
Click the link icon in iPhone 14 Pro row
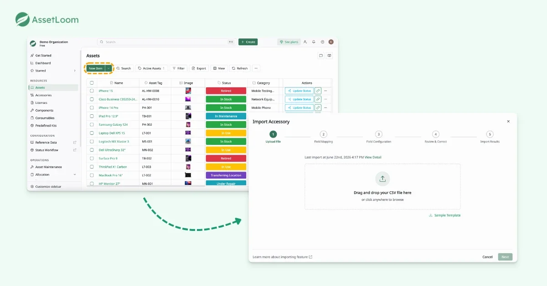[x=318, y=107]
